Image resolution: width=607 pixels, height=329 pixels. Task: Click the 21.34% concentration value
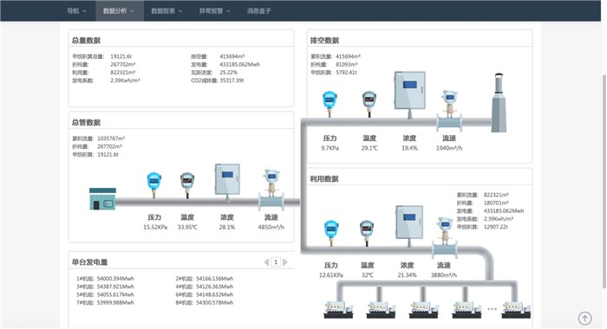pos(408,275)
